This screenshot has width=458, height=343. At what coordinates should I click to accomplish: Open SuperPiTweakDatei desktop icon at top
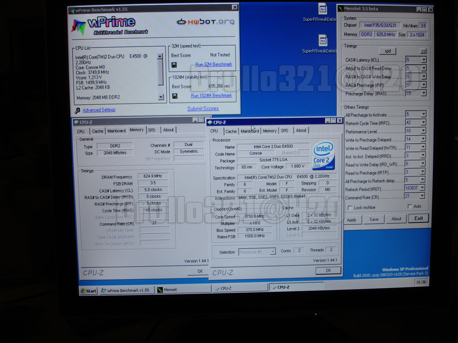tap(322, 9)
